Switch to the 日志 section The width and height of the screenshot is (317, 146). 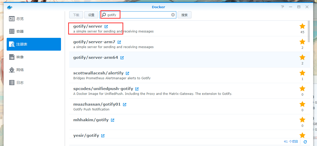point(34,83)
